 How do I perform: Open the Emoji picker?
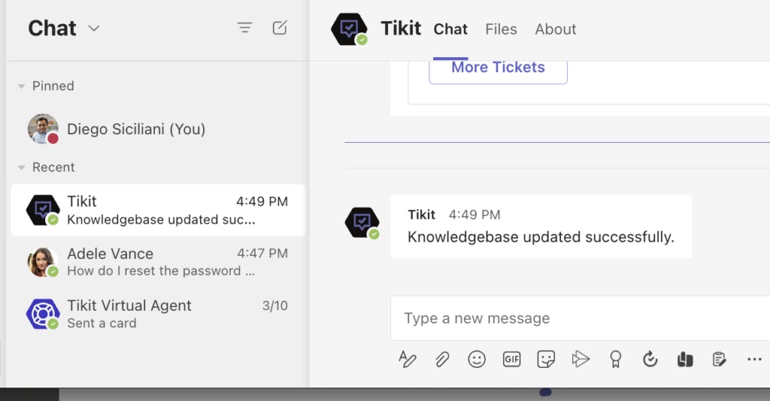point(477,360)
